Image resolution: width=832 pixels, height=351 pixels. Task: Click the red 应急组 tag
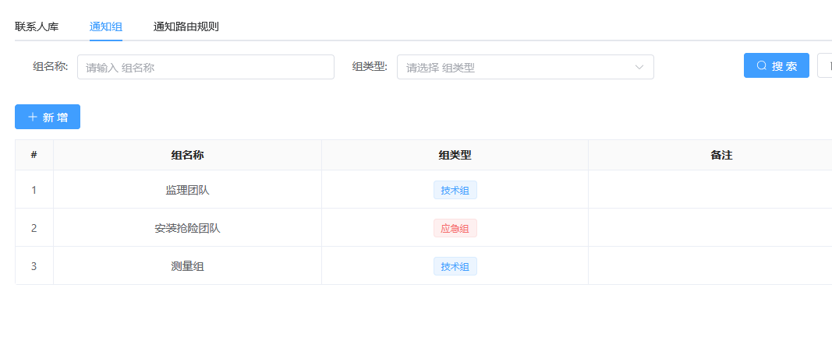pos(455,228)
